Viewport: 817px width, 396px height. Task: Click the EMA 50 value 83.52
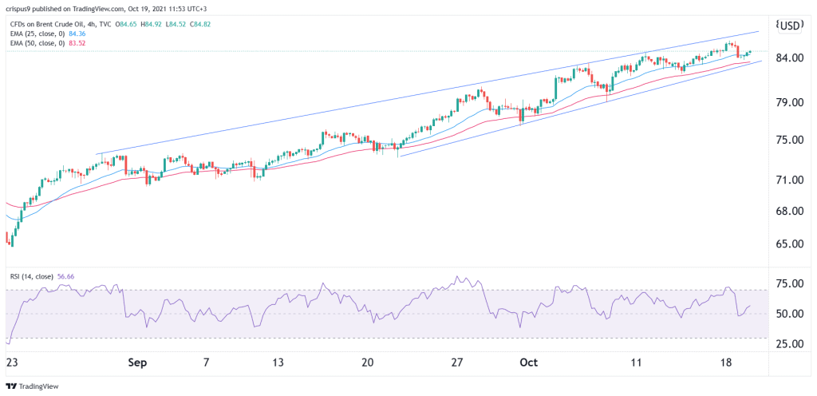[76, 43]
